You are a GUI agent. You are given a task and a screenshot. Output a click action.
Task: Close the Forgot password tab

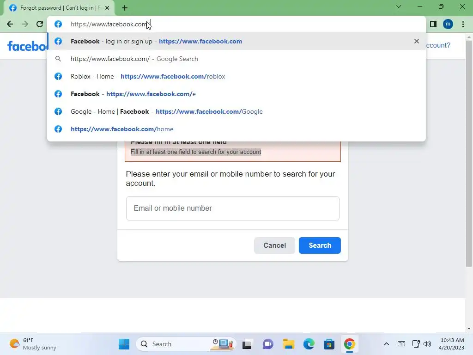107,8
